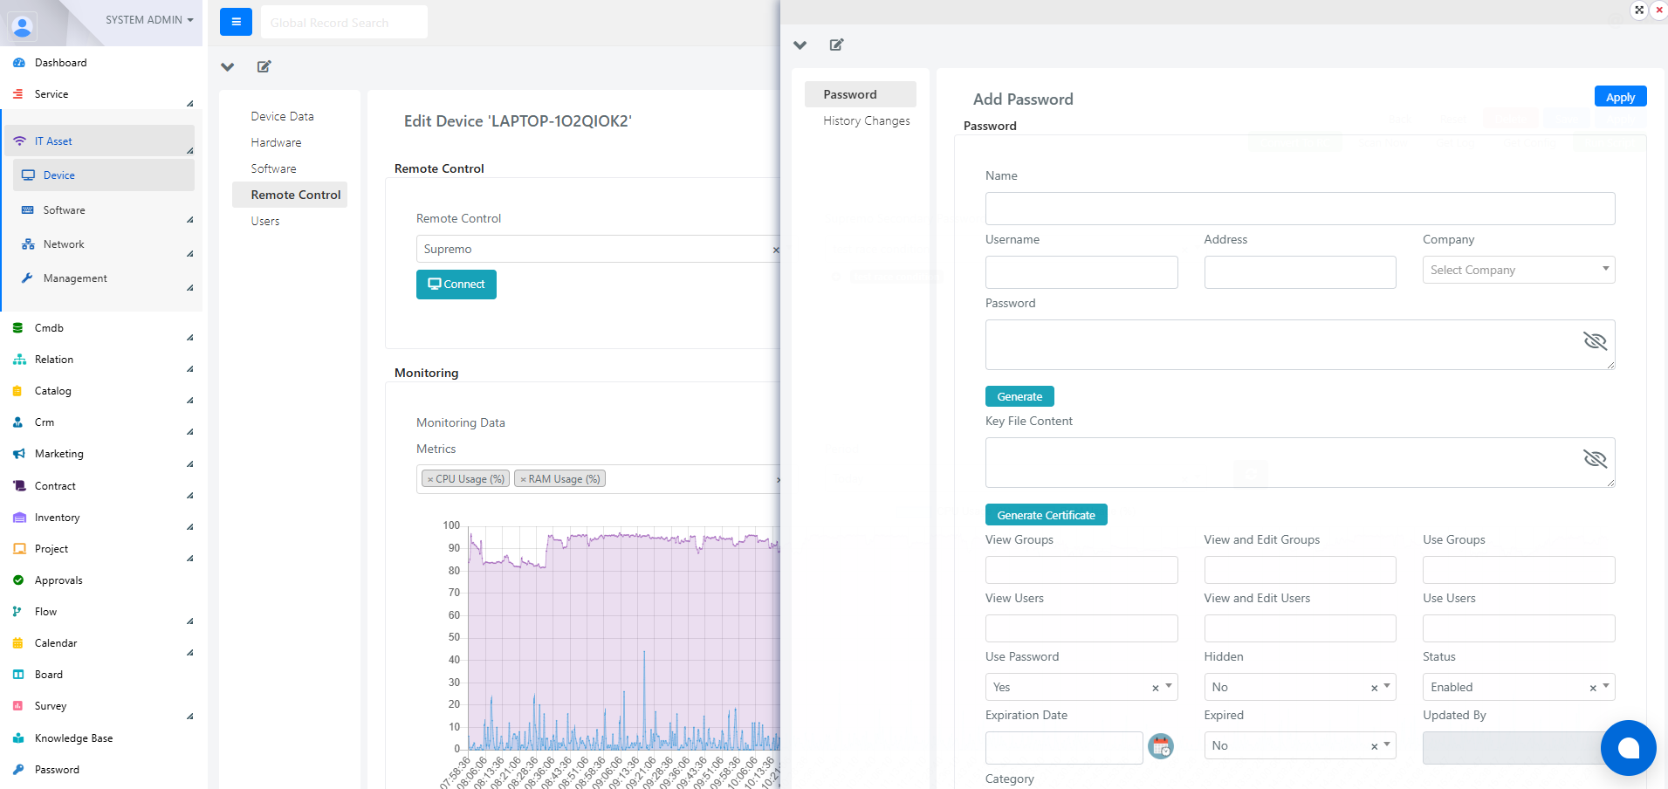Click the Dashboard sidebar icon
1668x789 pixels.
(x=19, y=63)
